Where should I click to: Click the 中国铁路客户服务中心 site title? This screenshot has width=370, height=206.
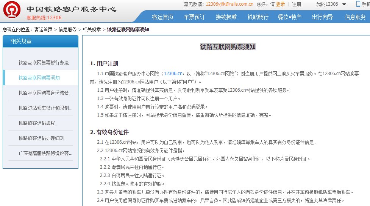click(71, 9)
